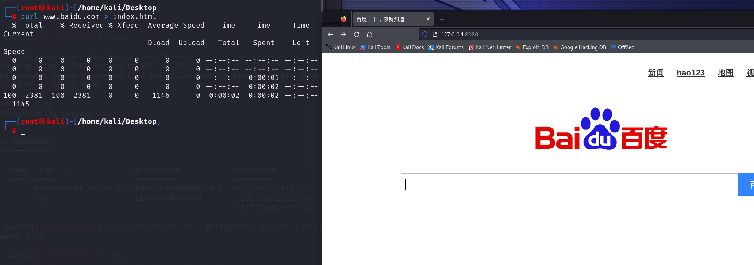This screenshot has width=754, height=265.
Task: Click 'curl www.baidu.com > index.html' command text
Action: tap(89, 16)
